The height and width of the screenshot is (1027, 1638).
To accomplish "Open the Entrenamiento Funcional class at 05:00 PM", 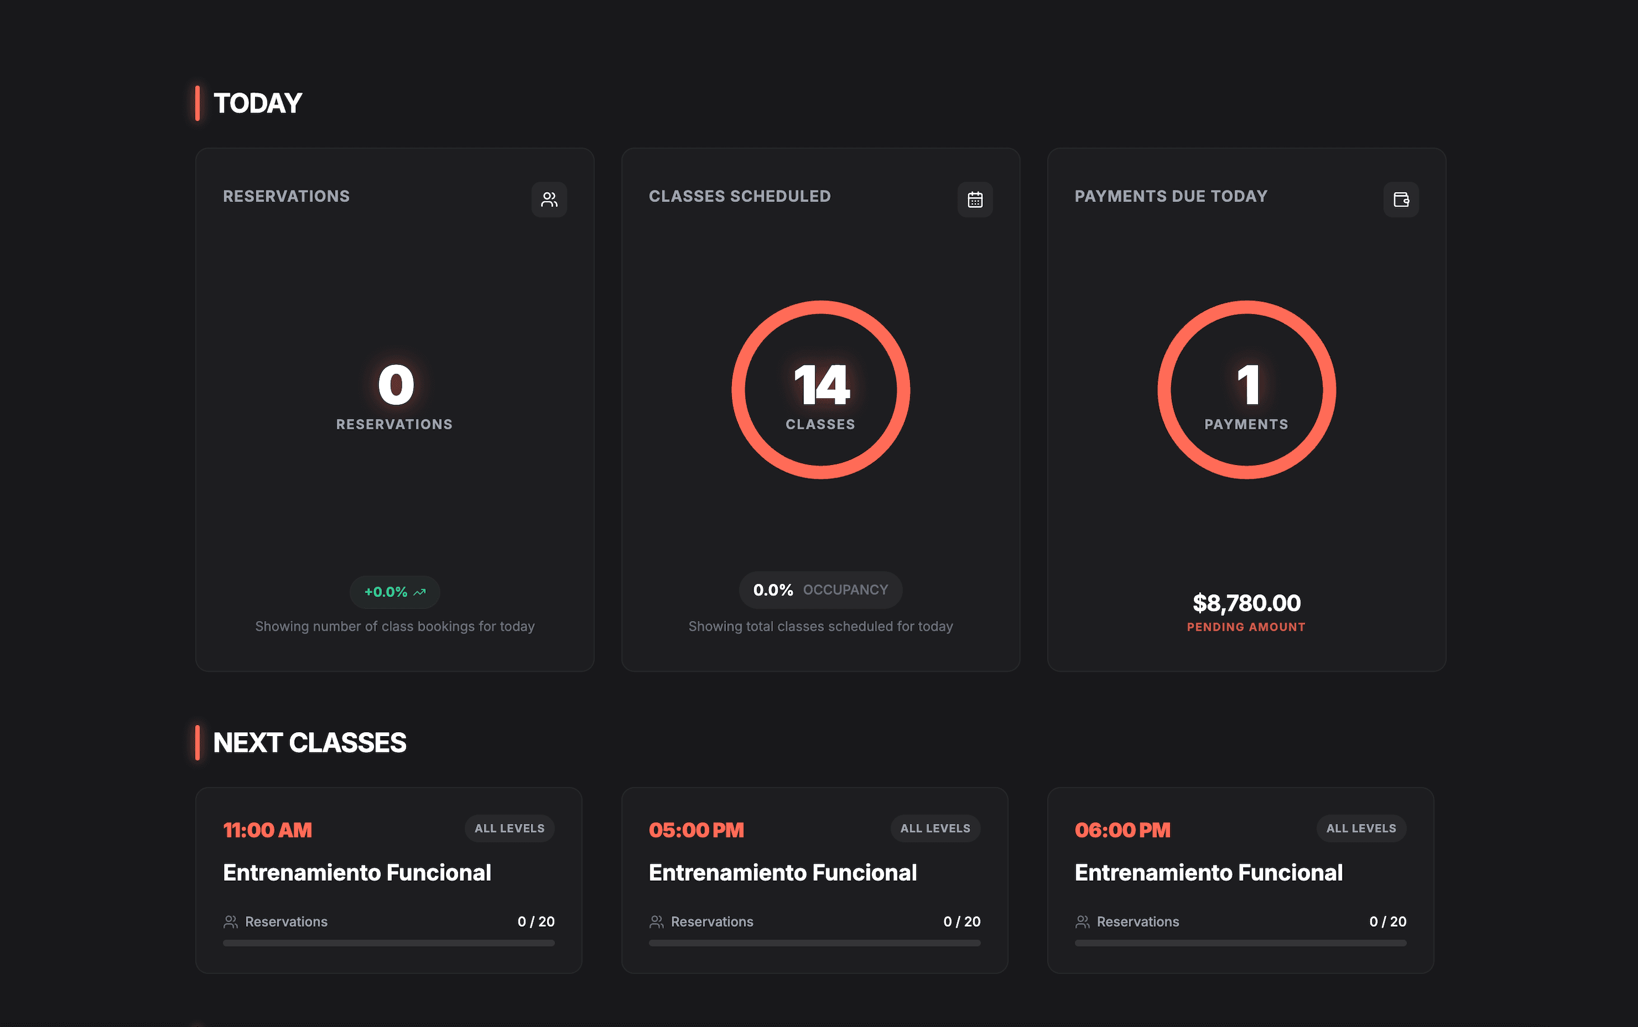I will [x=783, y=872].
